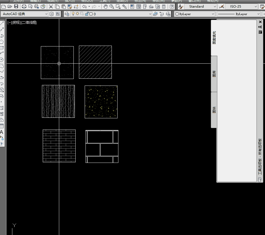Open Plot Preview

coord(30,7)
